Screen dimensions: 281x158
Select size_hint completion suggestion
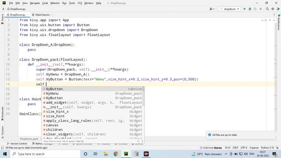93,116
